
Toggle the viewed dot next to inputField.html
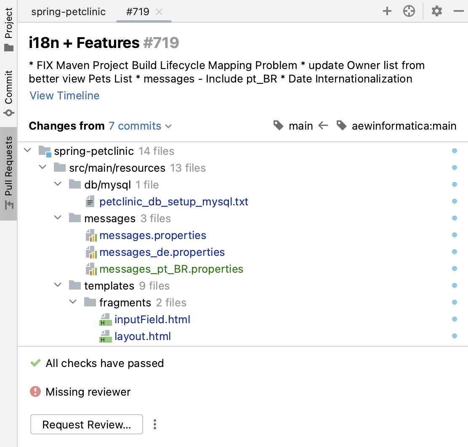coord(455,319)
